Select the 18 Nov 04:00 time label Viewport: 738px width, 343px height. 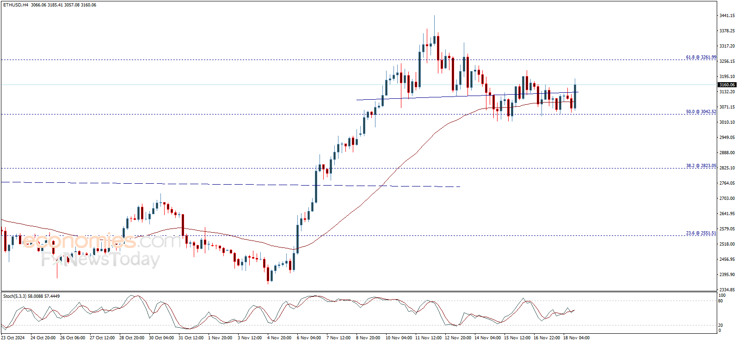point(576,338)
